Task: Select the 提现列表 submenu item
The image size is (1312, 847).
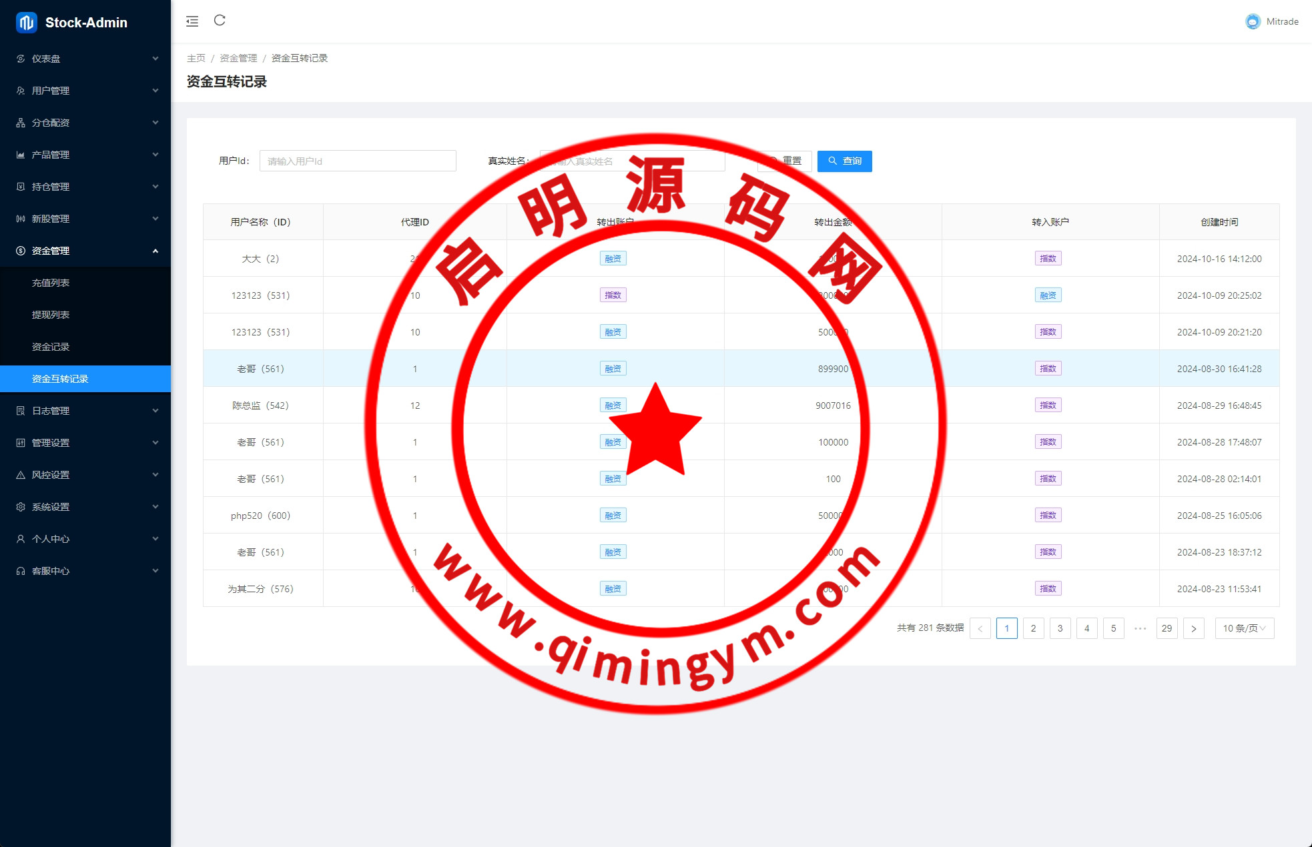Action: pyautogui.click(x=51, y=315)
